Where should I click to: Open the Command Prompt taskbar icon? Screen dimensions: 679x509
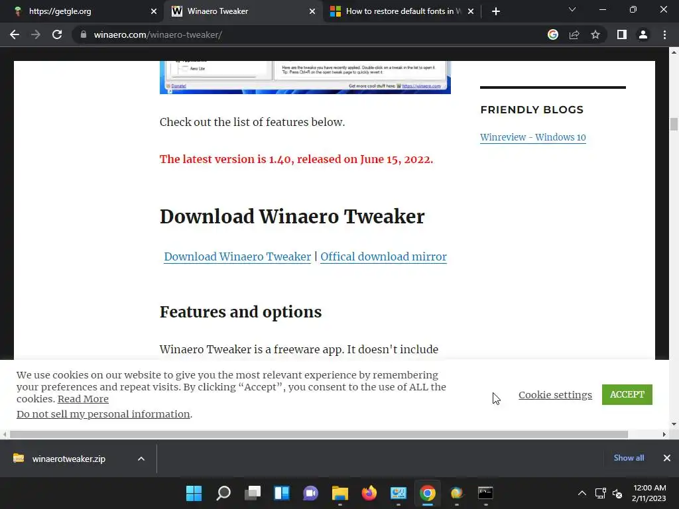point(485,493)
